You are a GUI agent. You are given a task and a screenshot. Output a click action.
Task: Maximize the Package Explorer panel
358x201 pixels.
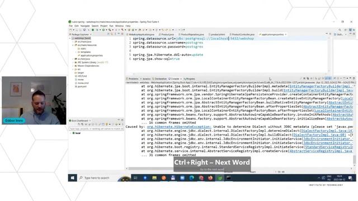pos(122,34)
